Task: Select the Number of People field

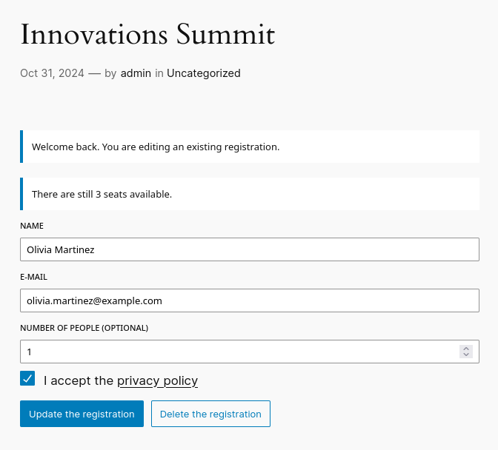Action: pos(237,352)
